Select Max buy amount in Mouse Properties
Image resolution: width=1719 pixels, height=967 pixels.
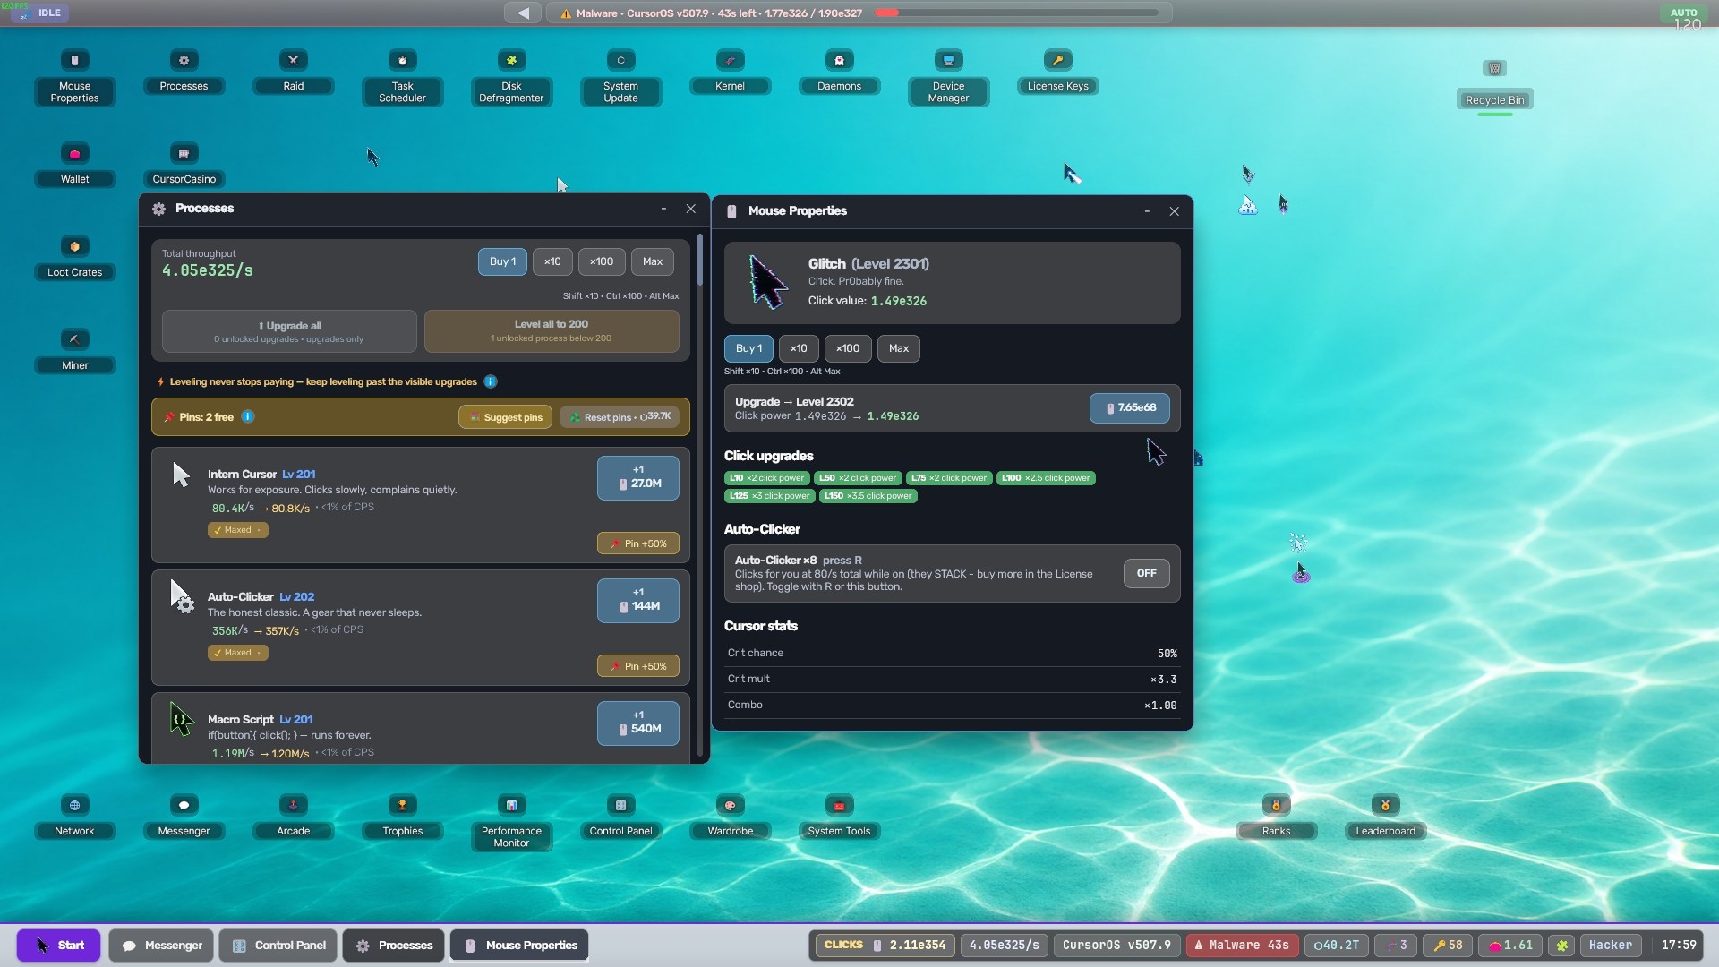click(x=898, y=348)
